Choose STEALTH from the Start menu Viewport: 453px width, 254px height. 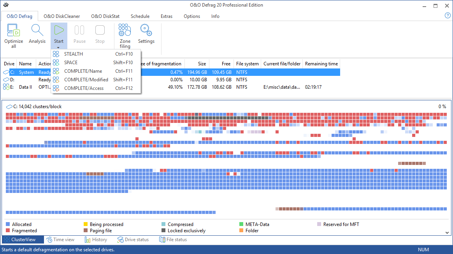click(x=96, y=54)
